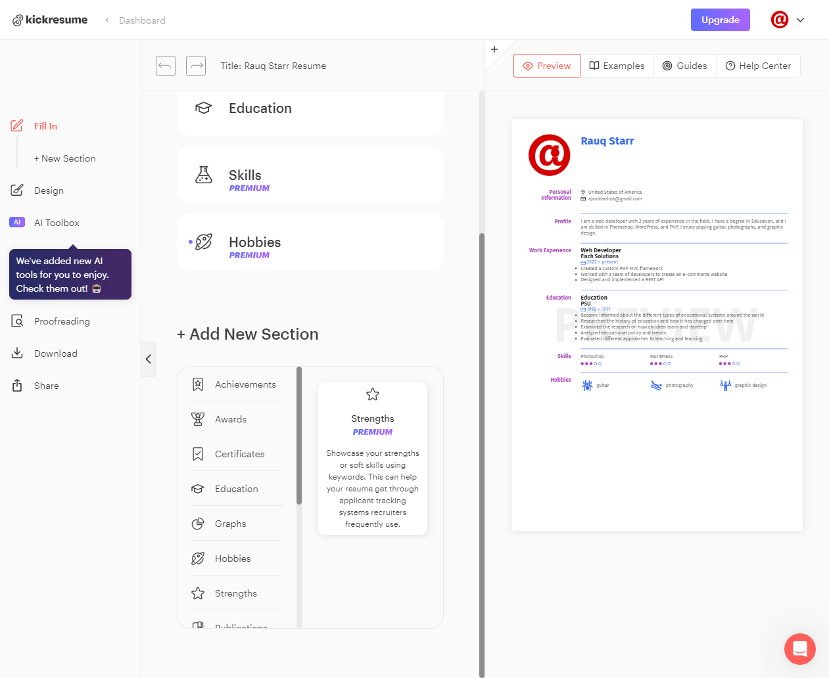Click the name Rauq Starr in preview

click(607, 141)
